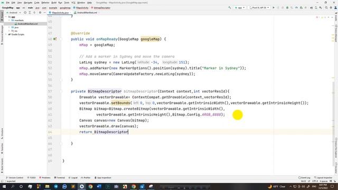Open the Problems tool window
Viewport: 338px width, 190px height.
pos(45,178)
